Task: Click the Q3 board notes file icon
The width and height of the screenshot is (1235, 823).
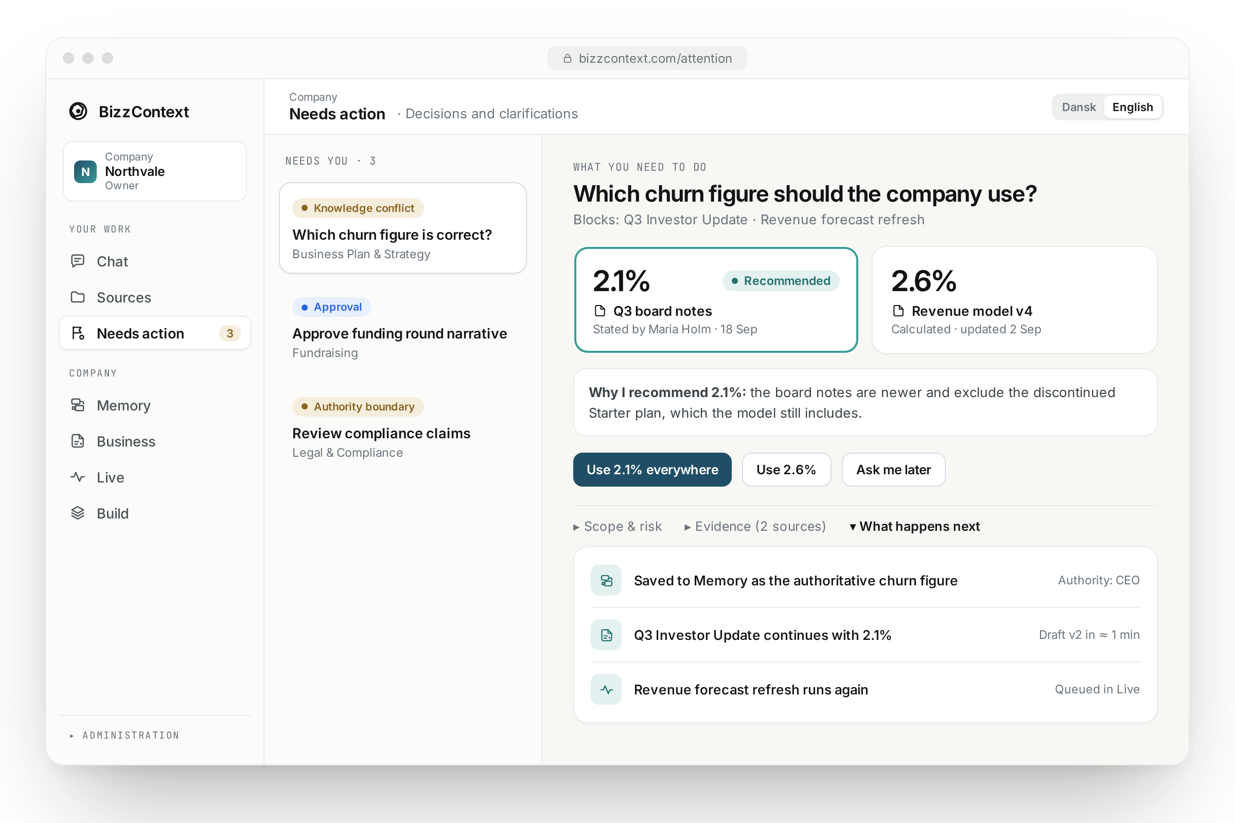Action: [599, 311]
